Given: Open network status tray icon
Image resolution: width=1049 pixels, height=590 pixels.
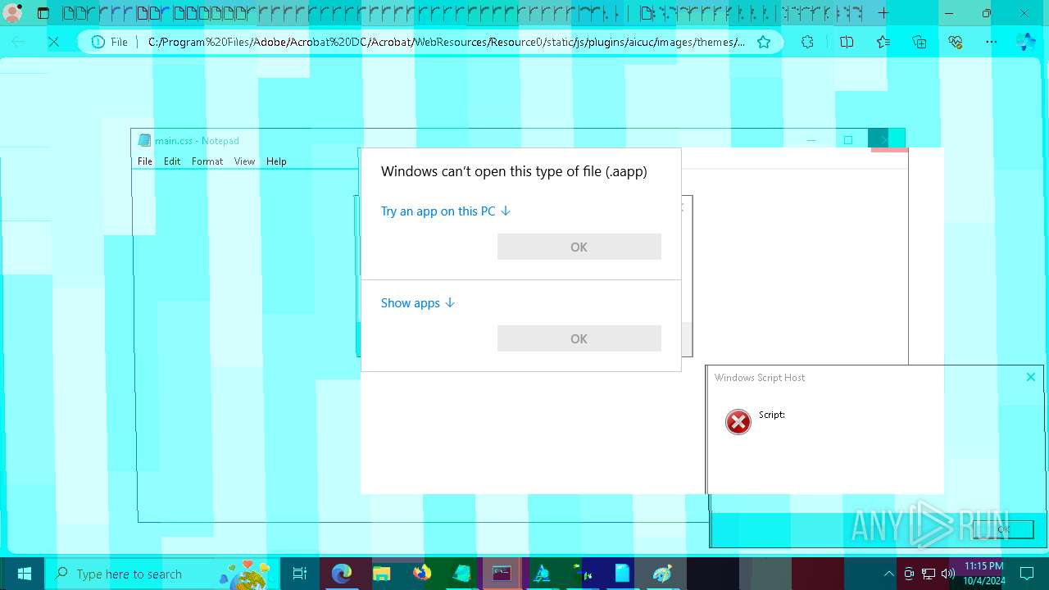Looking at the screenshot, I should (929, 574).
